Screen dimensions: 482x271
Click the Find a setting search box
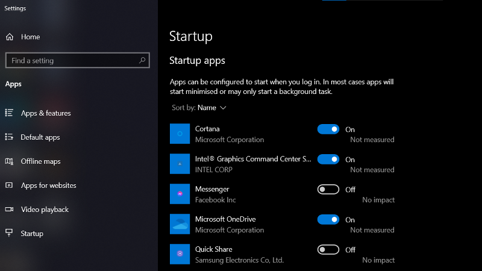point(78,60)
